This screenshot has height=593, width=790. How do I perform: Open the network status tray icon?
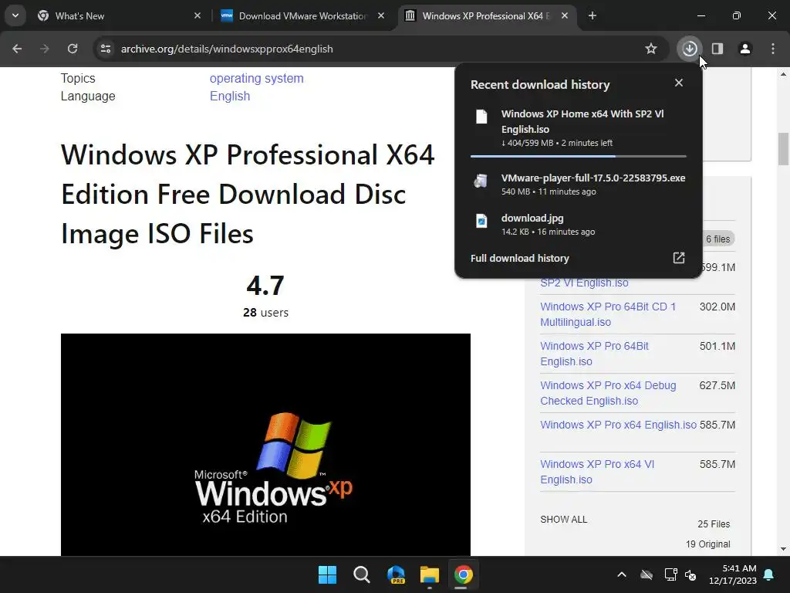670,574
